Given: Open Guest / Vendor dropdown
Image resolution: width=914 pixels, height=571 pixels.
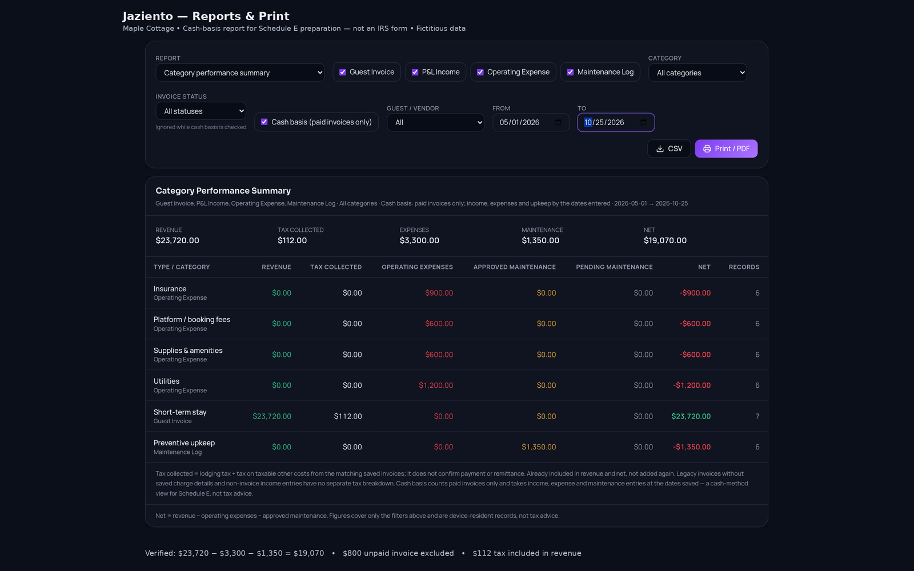Looking at the screenshot, I should click(x=435, y=122).
